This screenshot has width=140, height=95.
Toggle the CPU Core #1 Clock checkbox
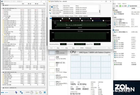click(x=80, y=19)
